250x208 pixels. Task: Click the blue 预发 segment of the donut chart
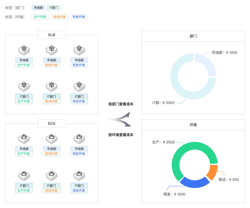coord(195,183)
